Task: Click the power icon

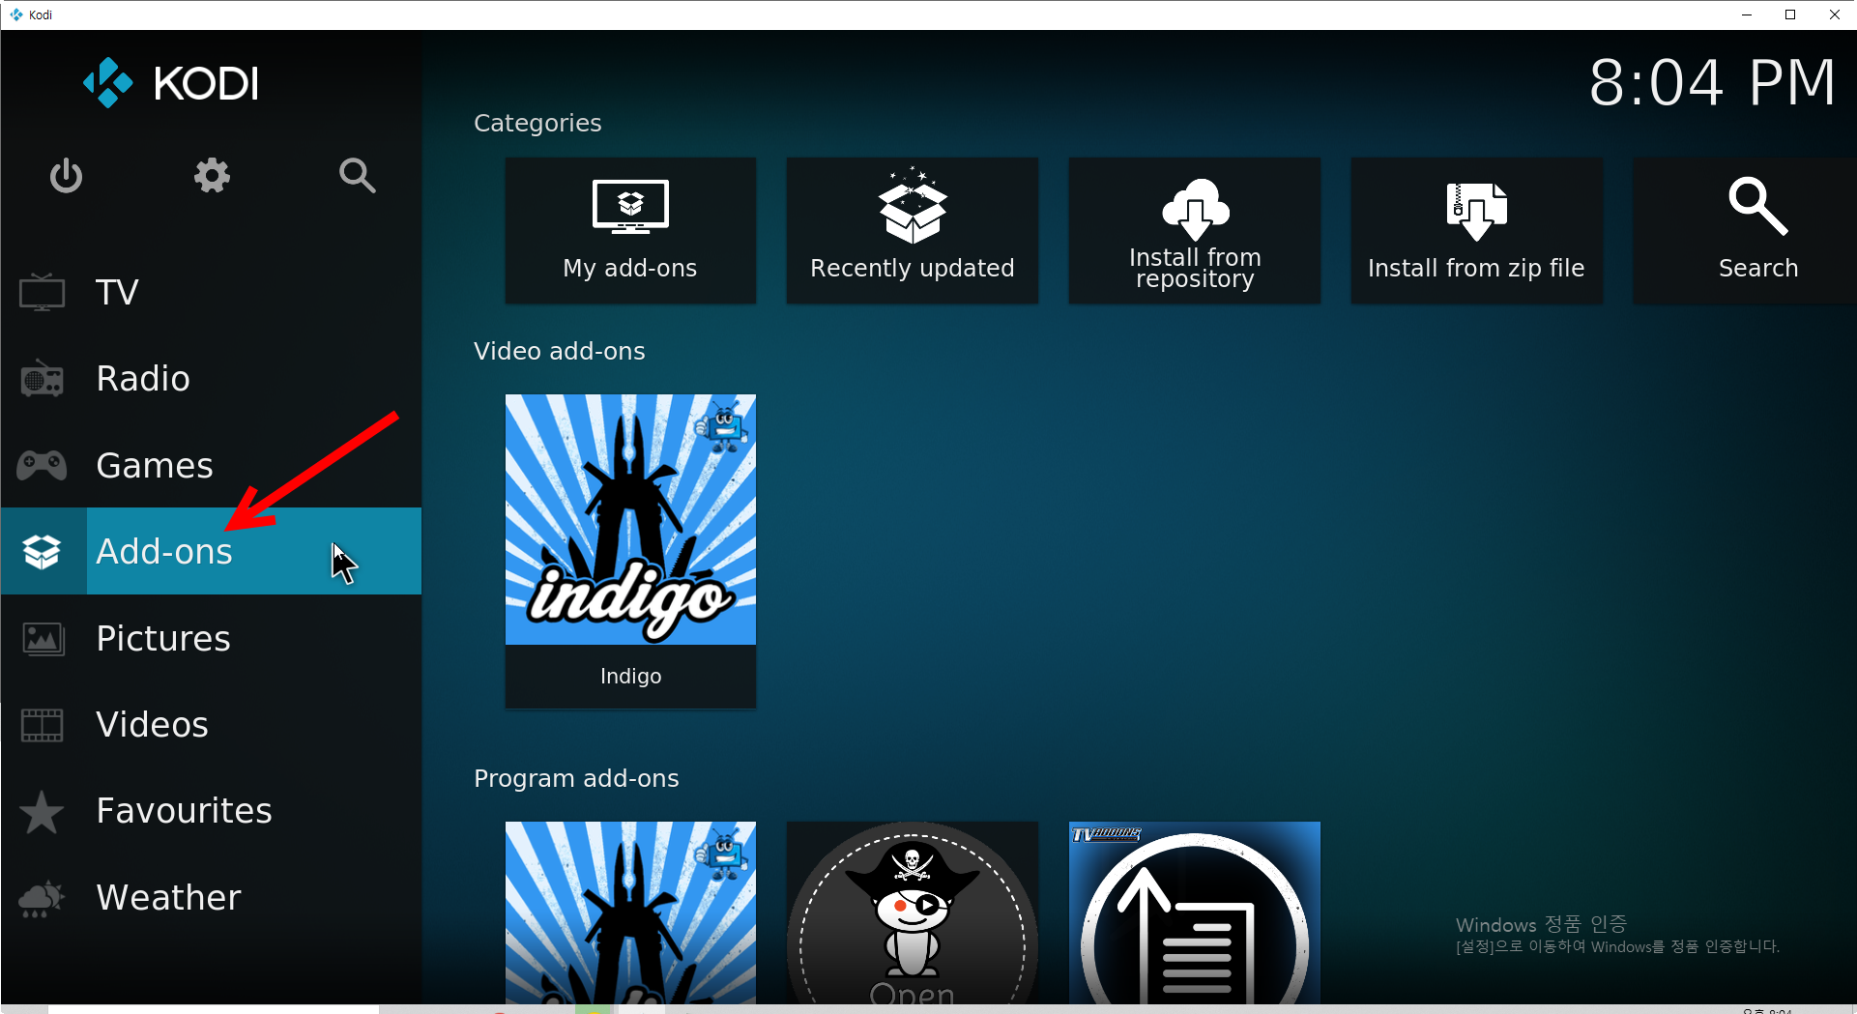Action: (66, 176)
